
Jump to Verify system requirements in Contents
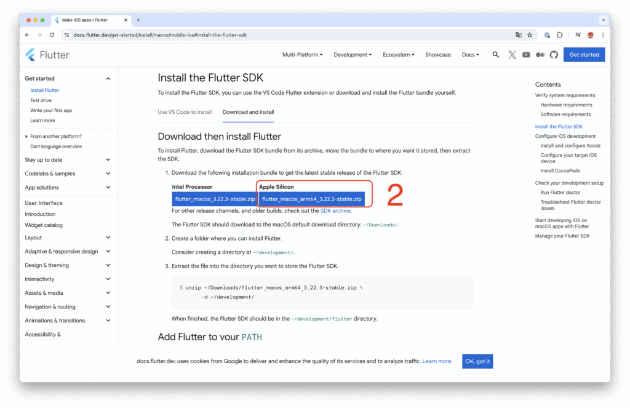pyautogui.click(x=565, y=95)
